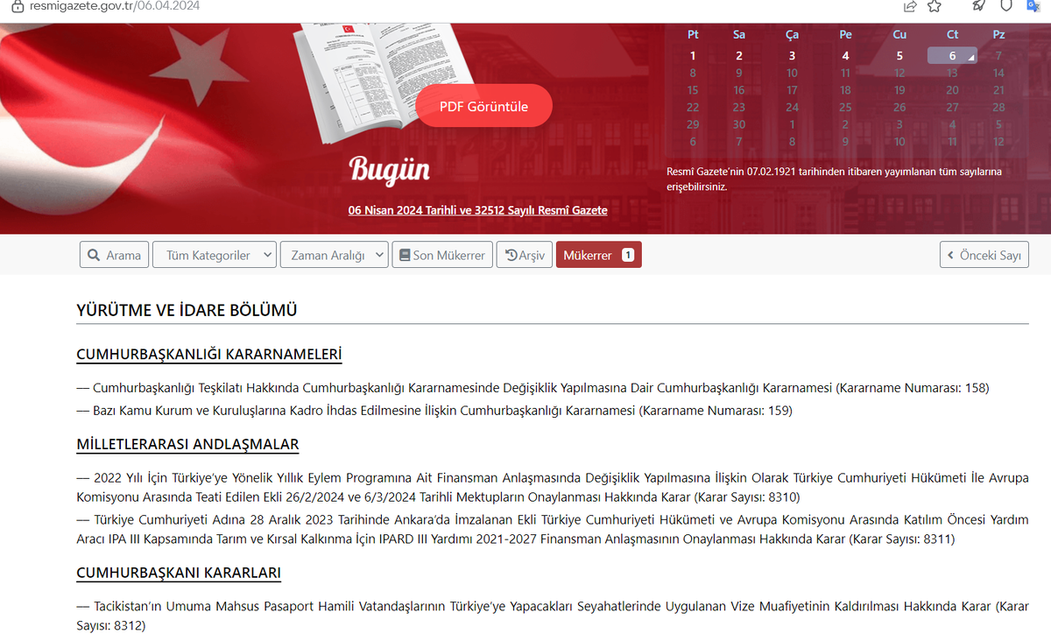Screen dimensions: 1051x634
Task: Click the Pz weekday header in calendar
Action: [998, 35]
